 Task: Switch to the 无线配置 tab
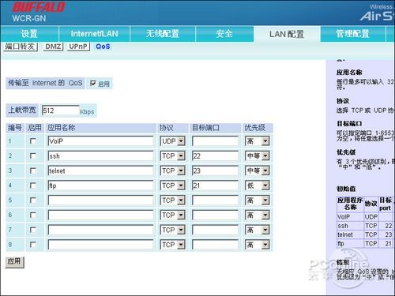click(163, 34)
